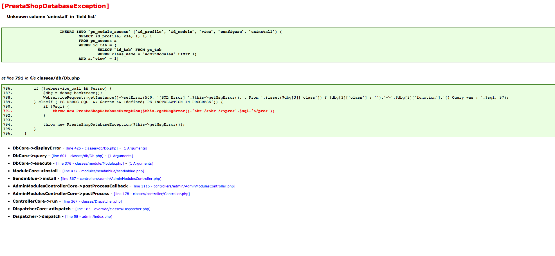Click highlighted red code line 791

click(x=163, y=111)
